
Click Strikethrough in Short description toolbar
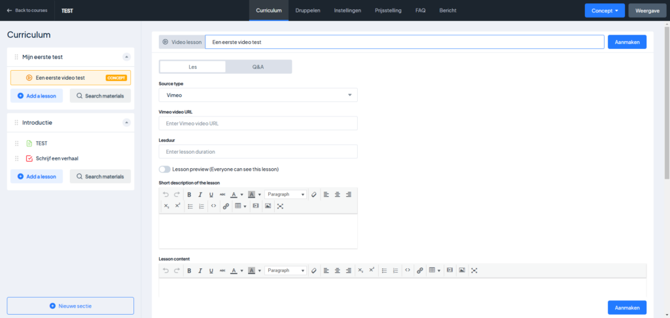click(x=222, y=194)
